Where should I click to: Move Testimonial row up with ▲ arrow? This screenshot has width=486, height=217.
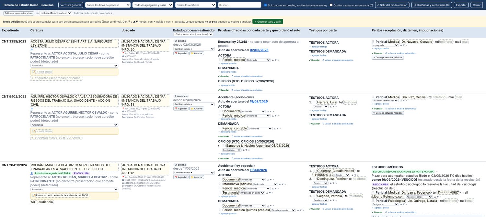point(267,193)
